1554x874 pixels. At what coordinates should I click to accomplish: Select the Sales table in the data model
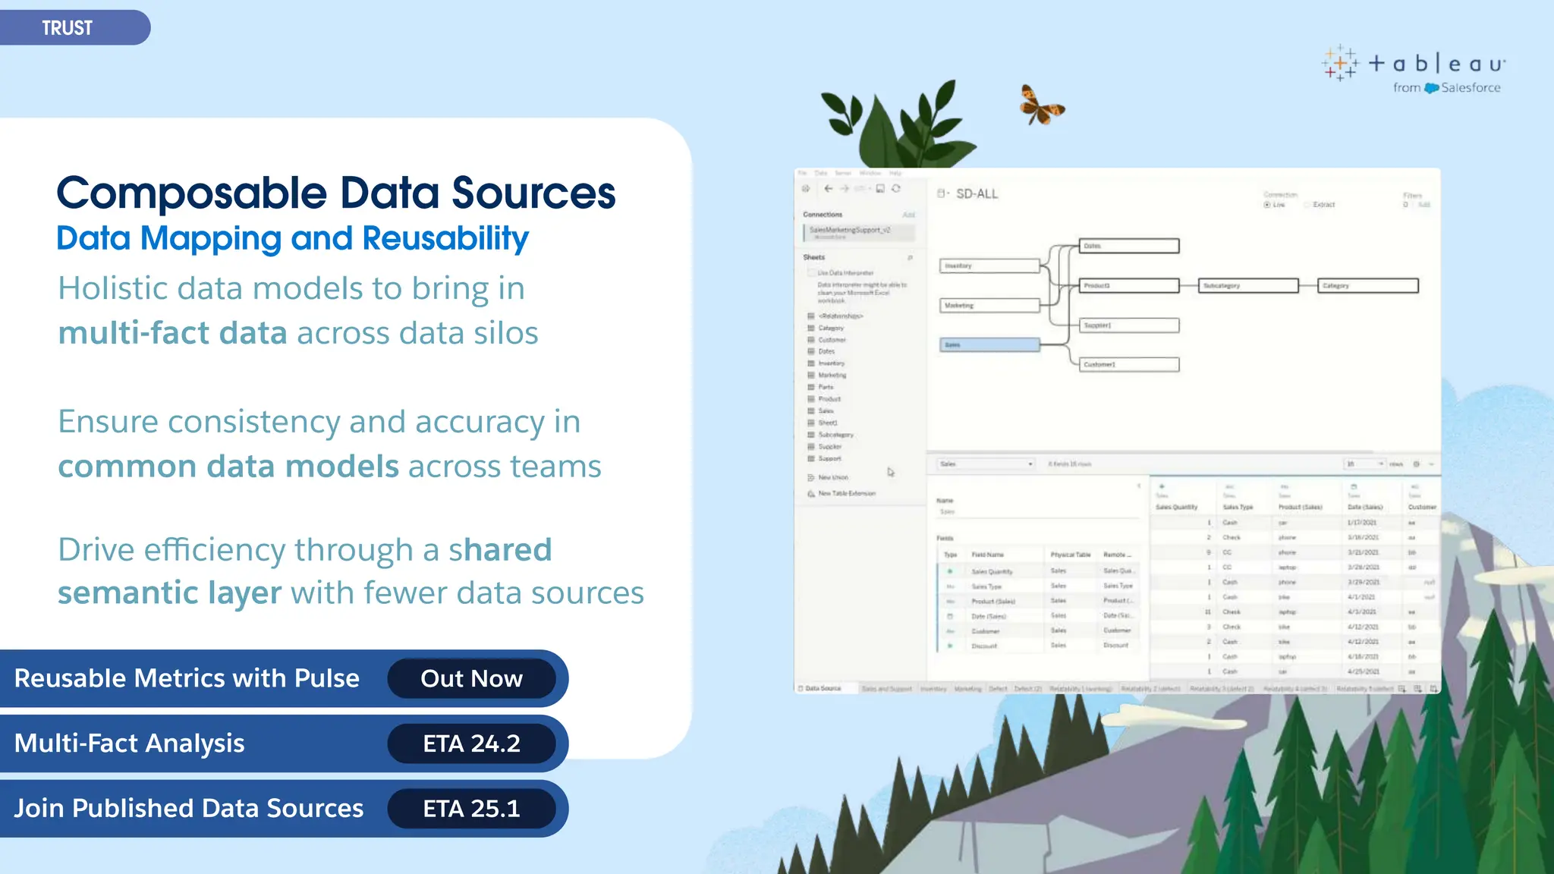coord(989,344)
